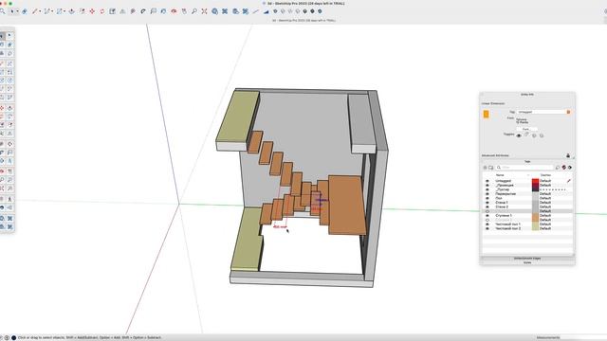The width and height of the screenshot is (607, 341).
Task: Toggle the Hidden eye in Entity Info toggles
Action: (x=519, y=135)
